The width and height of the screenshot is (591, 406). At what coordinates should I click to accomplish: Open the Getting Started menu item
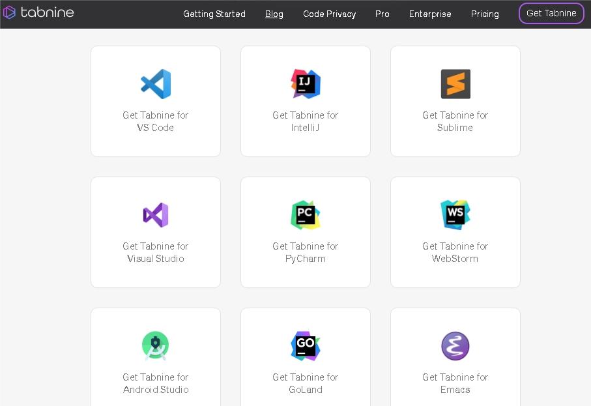(214, 14)
